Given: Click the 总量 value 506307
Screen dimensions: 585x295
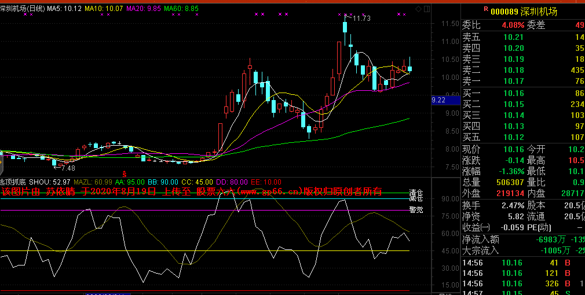Looking at the screenshot, I should (x=509, y=183).
